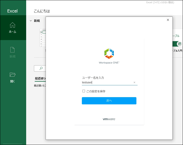Click the table tutorial template icon
This screenshot has height=145, width=183.
[x=179, y=44]
